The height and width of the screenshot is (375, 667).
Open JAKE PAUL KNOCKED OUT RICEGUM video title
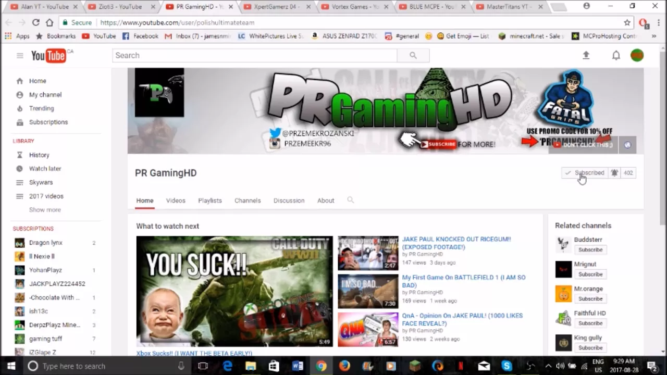pyautogui.click(x=456, y=243)
